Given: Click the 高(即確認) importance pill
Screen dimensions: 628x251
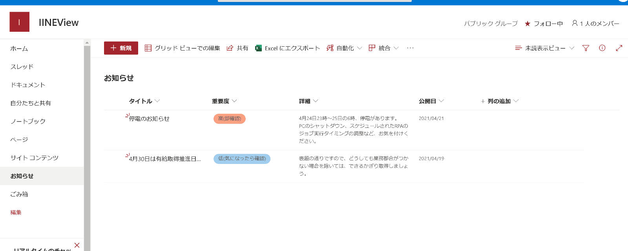Looking at the screenshot, I should [230, 119].
